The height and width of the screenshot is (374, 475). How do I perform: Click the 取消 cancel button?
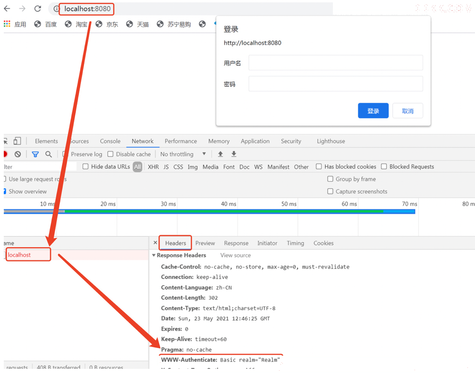coord(408,111)
